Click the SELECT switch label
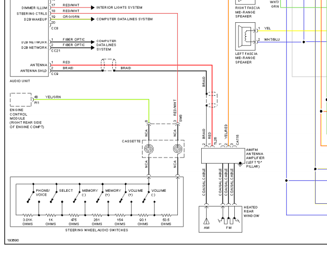This screenshot has width=327, height=263. pos(66,191)
